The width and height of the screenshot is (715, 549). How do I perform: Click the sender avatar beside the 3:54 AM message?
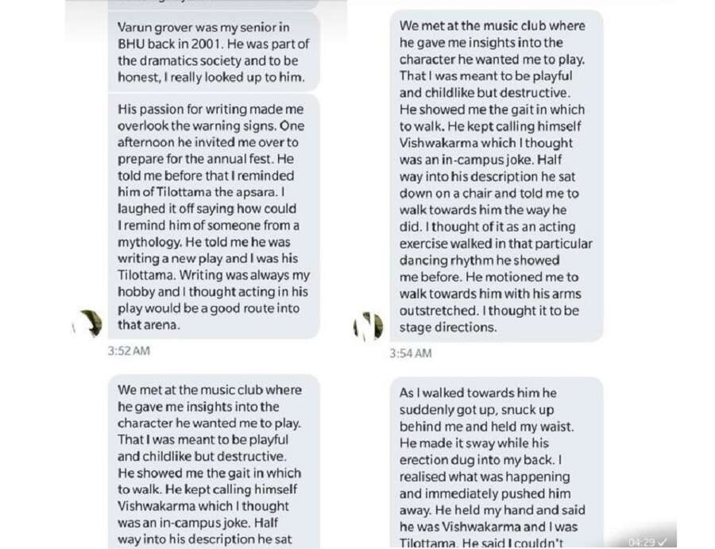[x=367, y=326]
